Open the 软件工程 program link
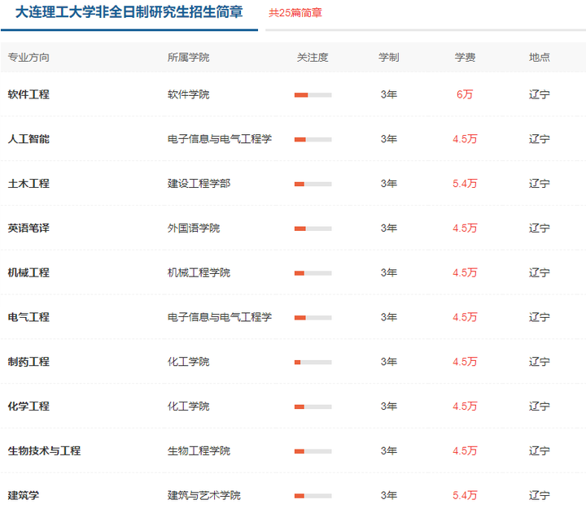 coord(28,94)
